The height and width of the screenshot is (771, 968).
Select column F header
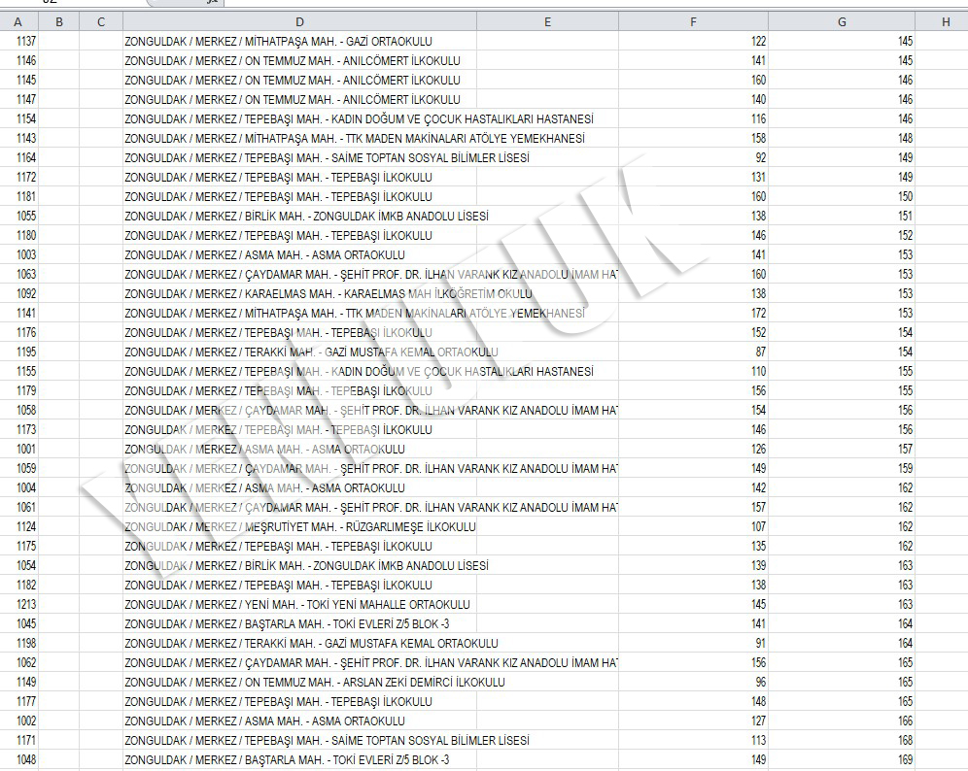point(693,21)
